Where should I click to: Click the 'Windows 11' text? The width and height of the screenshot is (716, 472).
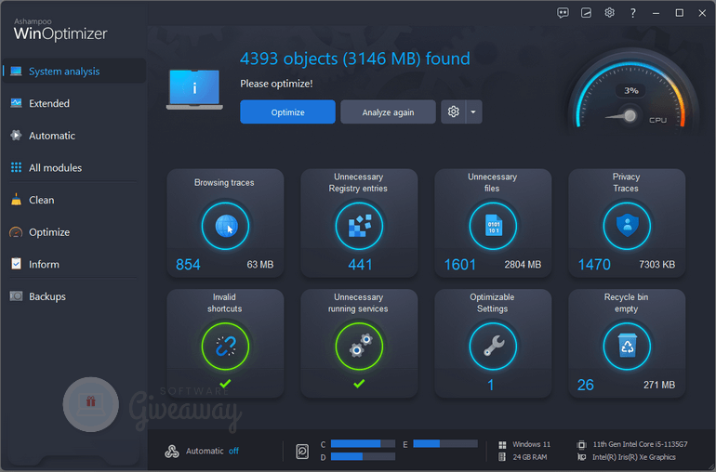(x=532, y=444)
